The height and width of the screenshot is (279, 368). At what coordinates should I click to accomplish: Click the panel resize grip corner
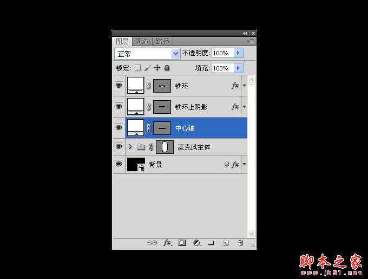(x=253, y=244)
